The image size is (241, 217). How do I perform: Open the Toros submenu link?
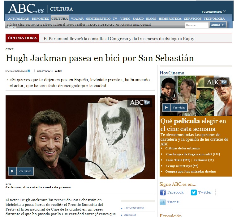(70, 24)
